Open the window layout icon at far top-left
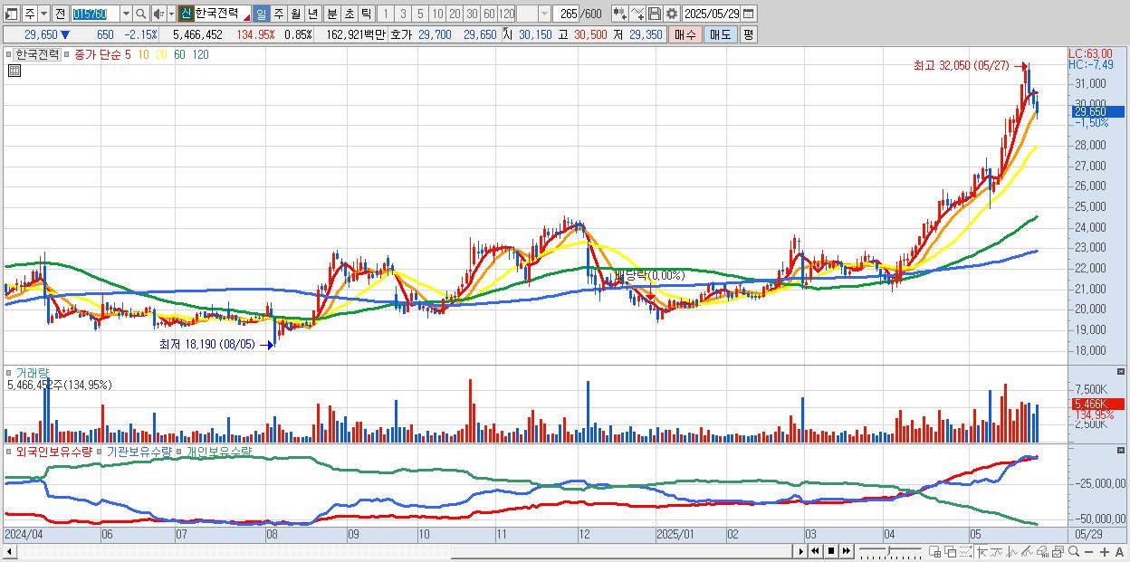This screenshot has height=562, width=1130. (x=10, y=14)
